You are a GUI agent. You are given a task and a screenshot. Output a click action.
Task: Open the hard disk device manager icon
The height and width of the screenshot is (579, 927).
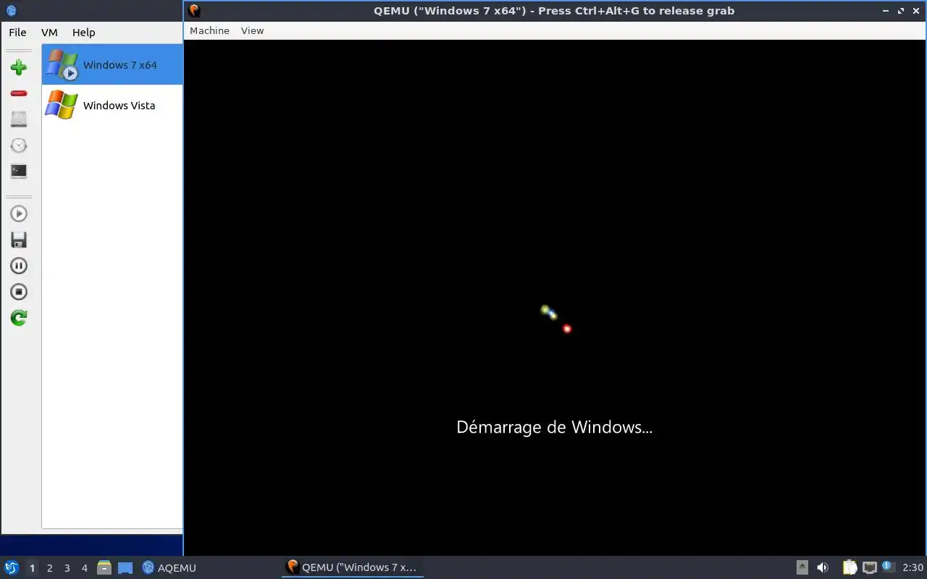pos(19,119)
